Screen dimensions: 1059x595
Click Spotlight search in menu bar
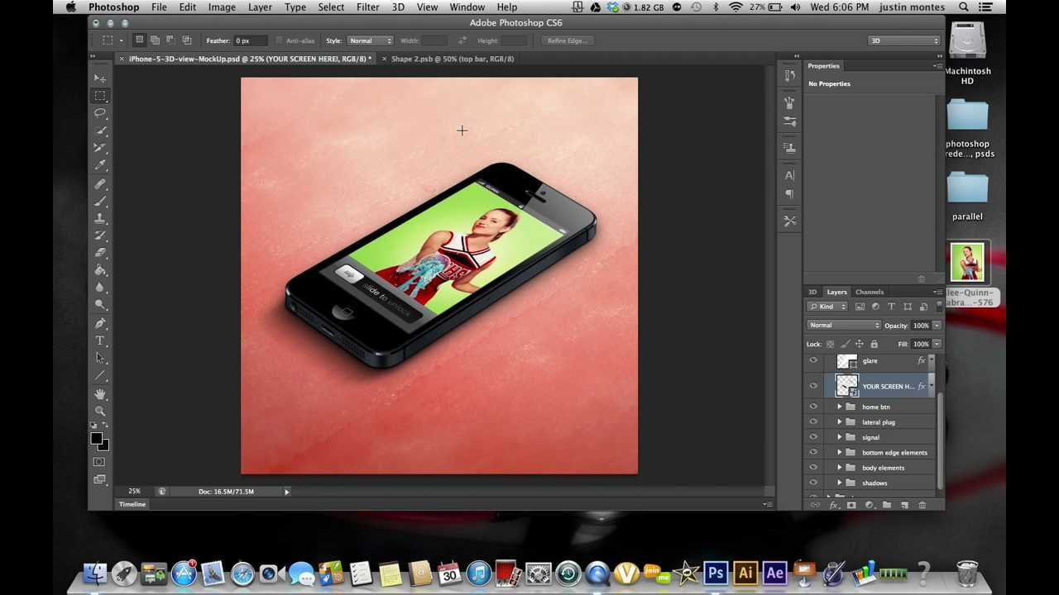[964, 7]
